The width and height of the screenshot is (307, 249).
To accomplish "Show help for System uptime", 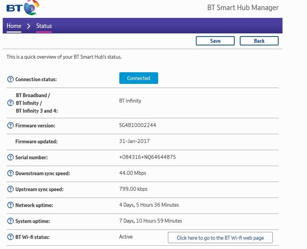I will coord(10,221).
